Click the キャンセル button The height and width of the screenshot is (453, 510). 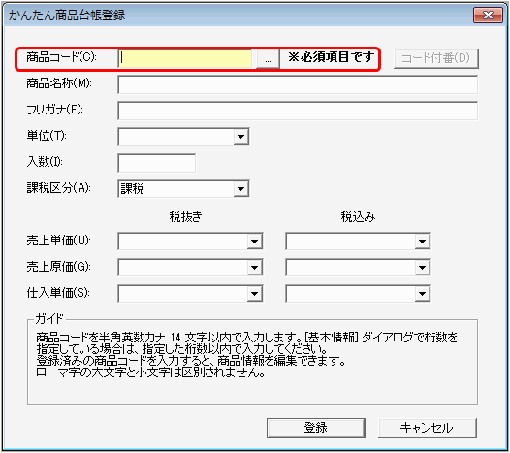(x=428, y=428)
